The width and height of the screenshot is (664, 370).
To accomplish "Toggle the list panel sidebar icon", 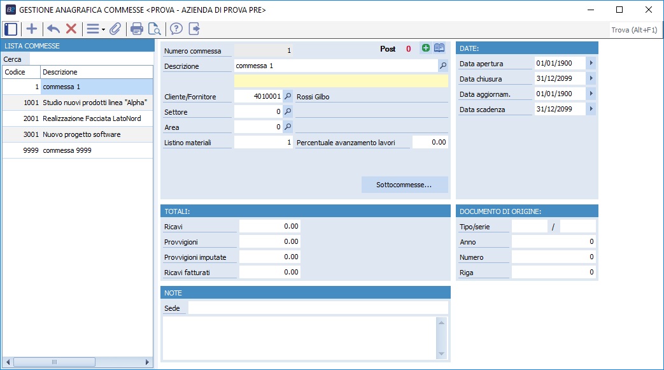I will point(10,29).
